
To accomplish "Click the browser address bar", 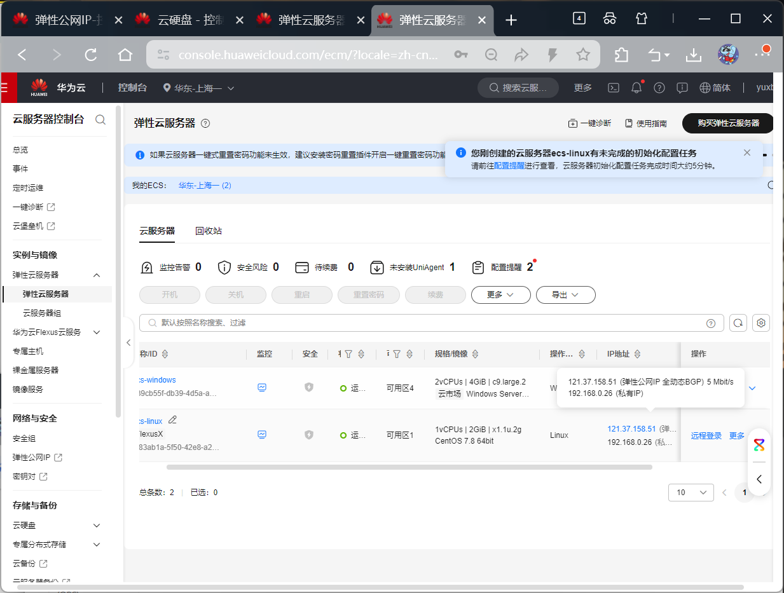I will [308, 55].
